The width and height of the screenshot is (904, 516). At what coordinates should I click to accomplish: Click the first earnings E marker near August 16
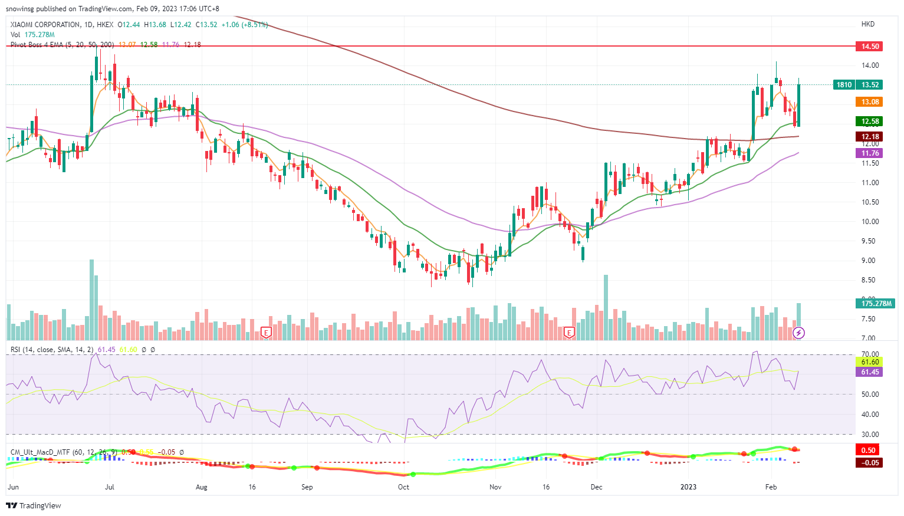click(x=266, y=333)
